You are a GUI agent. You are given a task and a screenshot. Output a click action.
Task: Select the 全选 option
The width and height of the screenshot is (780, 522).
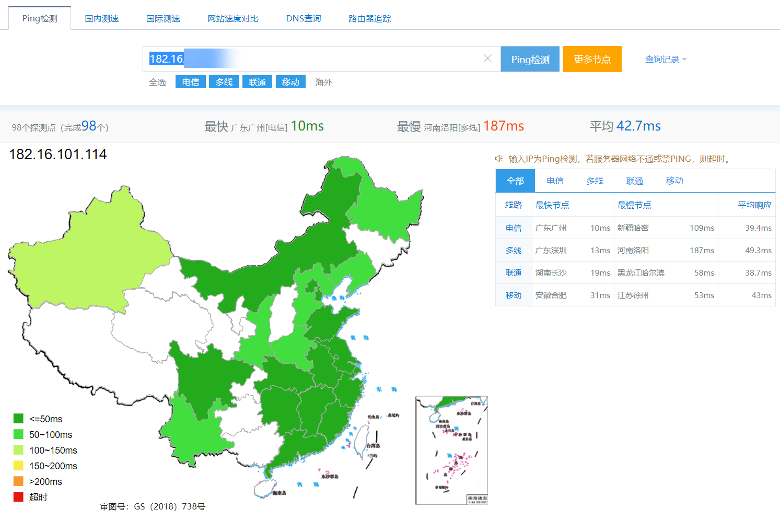pos(157,82)
